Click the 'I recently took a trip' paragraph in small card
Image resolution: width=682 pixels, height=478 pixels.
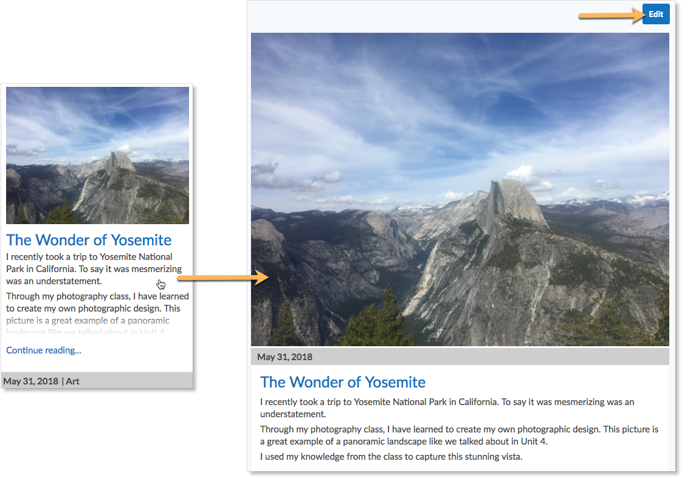tap(94, 269)
